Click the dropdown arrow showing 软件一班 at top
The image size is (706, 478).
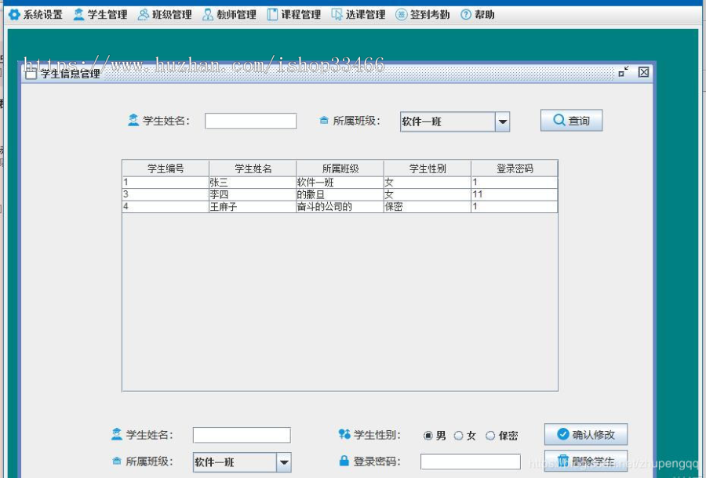(503, 120)
